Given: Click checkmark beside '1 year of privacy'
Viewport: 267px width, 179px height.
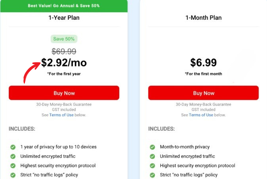Looking at the screenshot, I should tap(13, 147).
